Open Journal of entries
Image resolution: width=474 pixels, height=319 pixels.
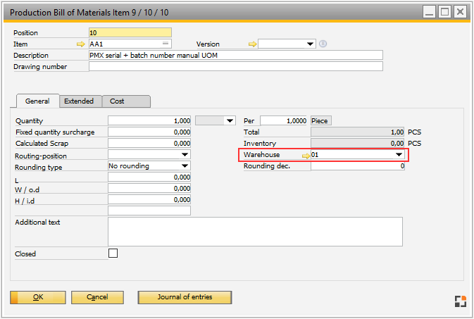(x=185, y=297)
